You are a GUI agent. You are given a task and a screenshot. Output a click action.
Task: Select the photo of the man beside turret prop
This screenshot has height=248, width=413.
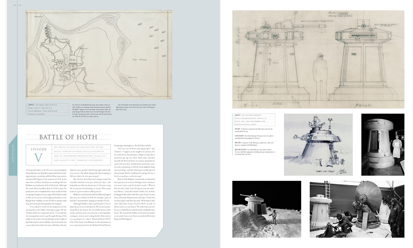coord(383,144)
